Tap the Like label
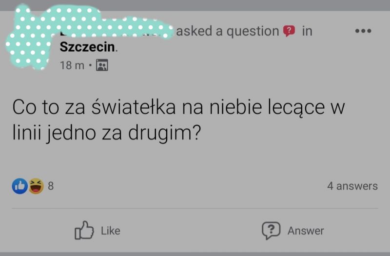 click(x=111, y=231)
